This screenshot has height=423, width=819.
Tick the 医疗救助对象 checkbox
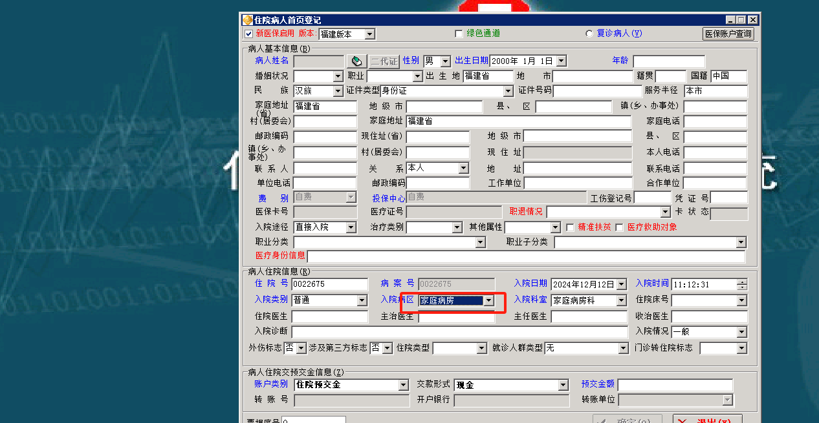[619, 227]
